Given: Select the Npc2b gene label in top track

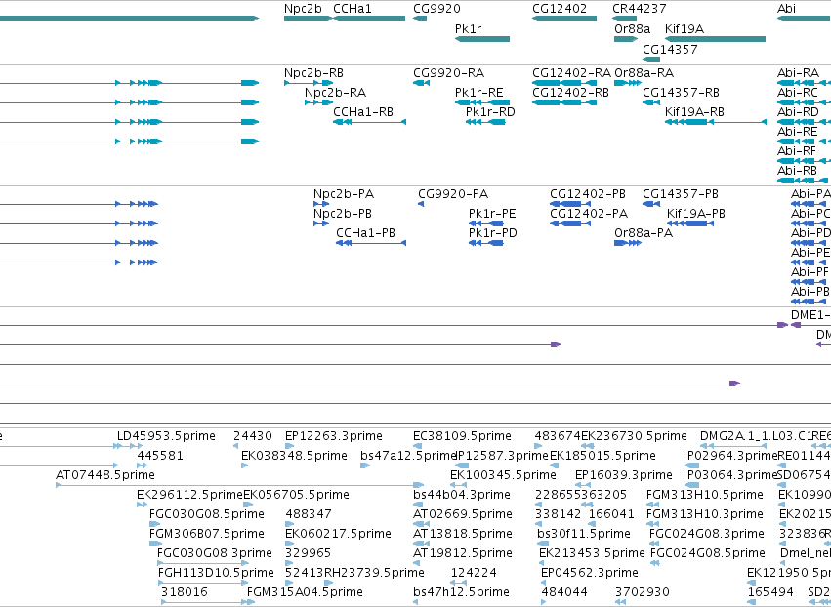Looking at the screenshot, I should click(303, 9).
